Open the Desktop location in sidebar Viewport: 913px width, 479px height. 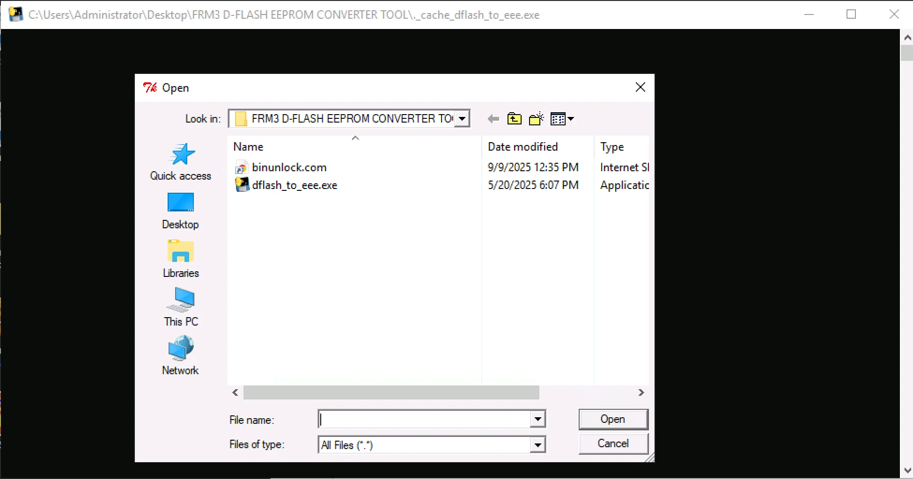click(x=180, y=203)
